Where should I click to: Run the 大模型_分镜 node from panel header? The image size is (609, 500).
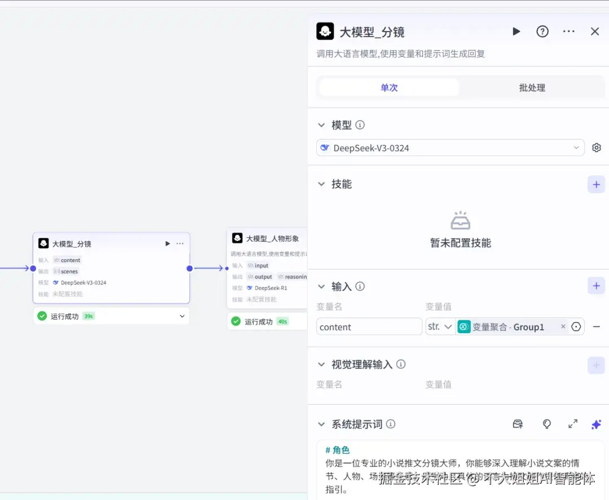[517, 32]
